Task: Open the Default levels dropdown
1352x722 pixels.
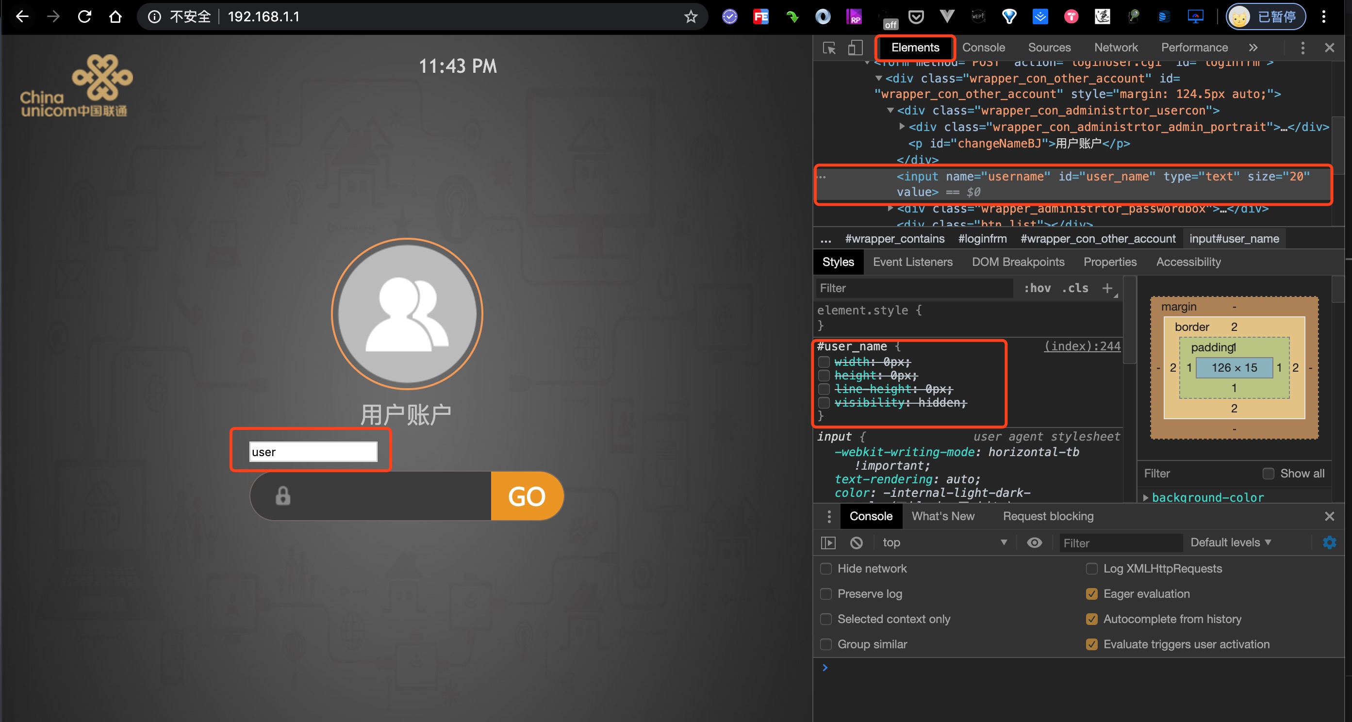Action: pos(1231,543)
